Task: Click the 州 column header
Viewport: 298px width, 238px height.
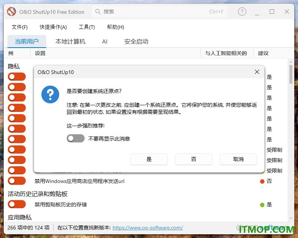Action: click(x=11, y=53)
